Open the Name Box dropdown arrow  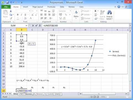pos(26,26)
